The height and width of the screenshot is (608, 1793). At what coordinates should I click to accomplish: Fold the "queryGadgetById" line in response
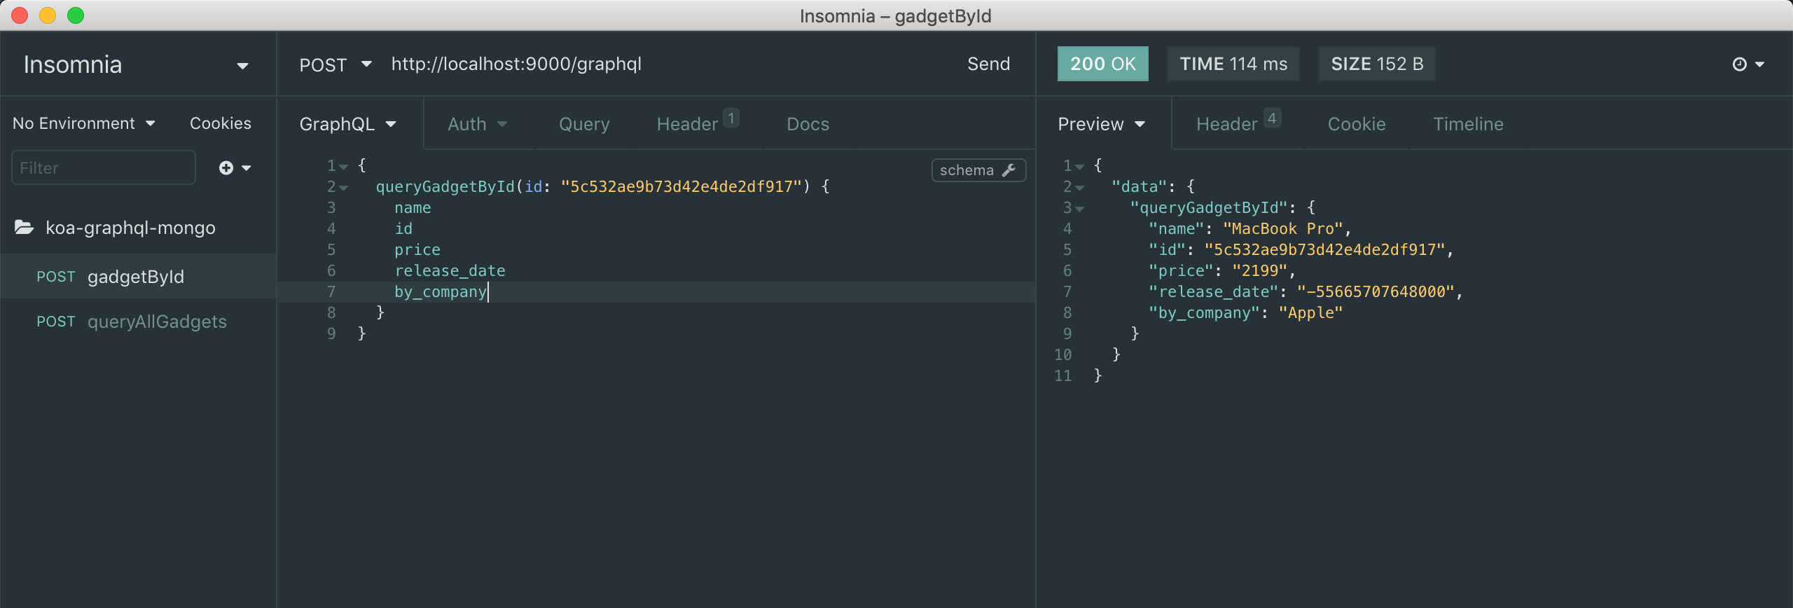click(x=1079, y=209)
